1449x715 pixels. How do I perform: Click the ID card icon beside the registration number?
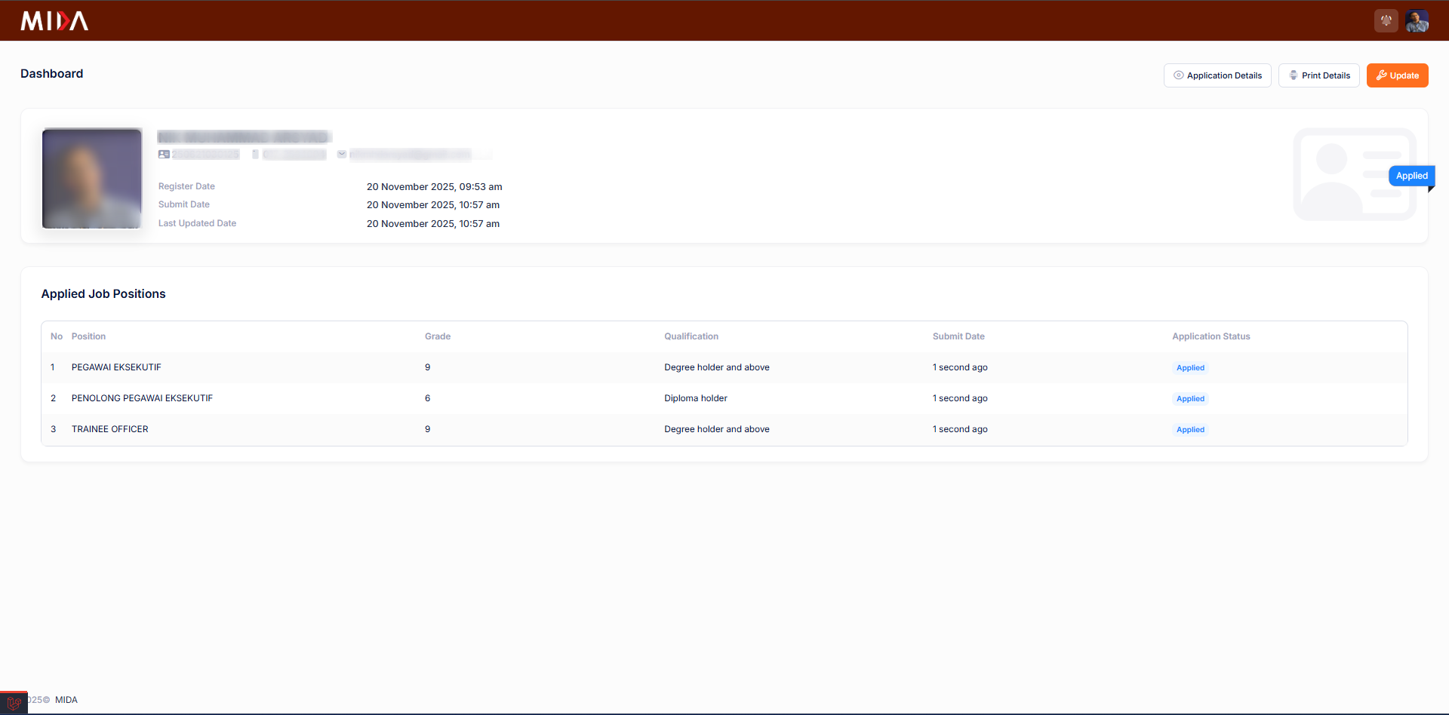coord(164,154)
